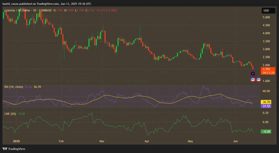This screenshot has height=153, width=279.
Task: Click the current price label 1.751
Action: coord(266,69)
